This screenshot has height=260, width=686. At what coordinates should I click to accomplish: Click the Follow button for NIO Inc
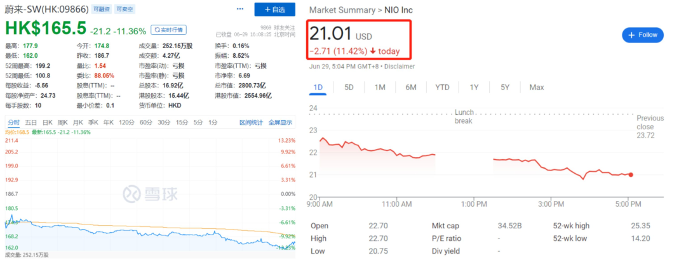tap(643, 35)
